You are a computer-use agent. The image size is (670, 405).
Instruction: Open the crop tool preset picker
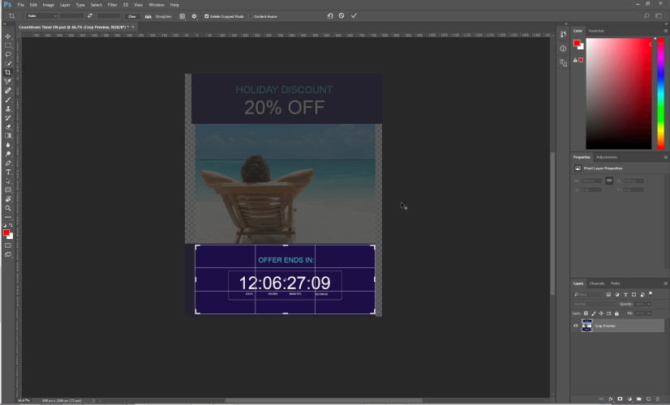pos(13,15)
